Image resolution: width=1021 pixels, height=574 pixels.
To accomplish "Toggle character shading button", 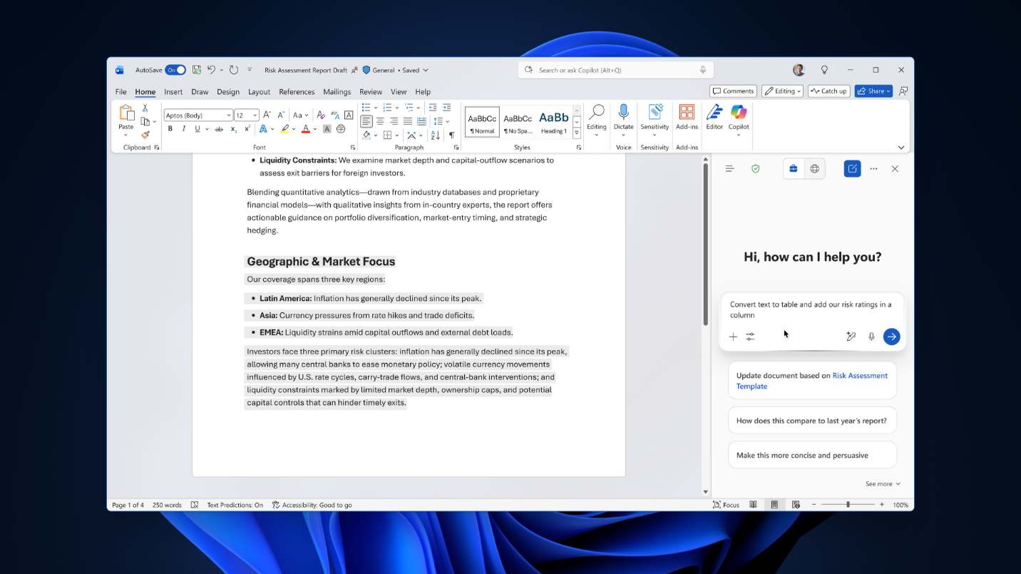I will (327, 129).
